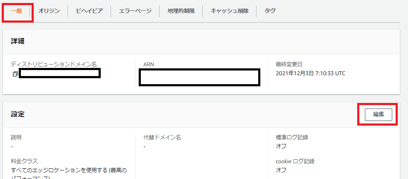The image size is (408, 179).
Task: Click the 最終変更日 timestamp value
Action: click(311, 73)
